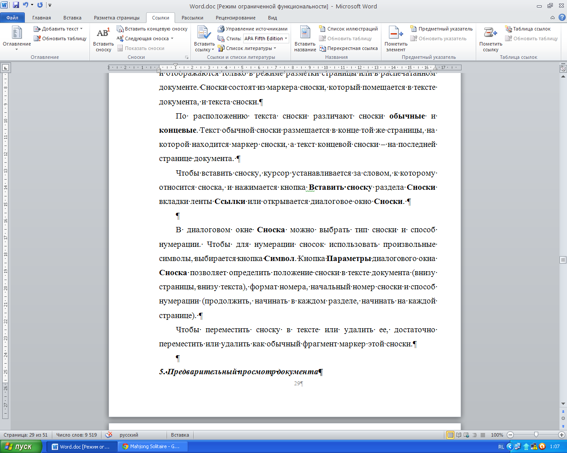Switch to Разметка страницы tab
The image size is (567, 453).
(117, 18)
